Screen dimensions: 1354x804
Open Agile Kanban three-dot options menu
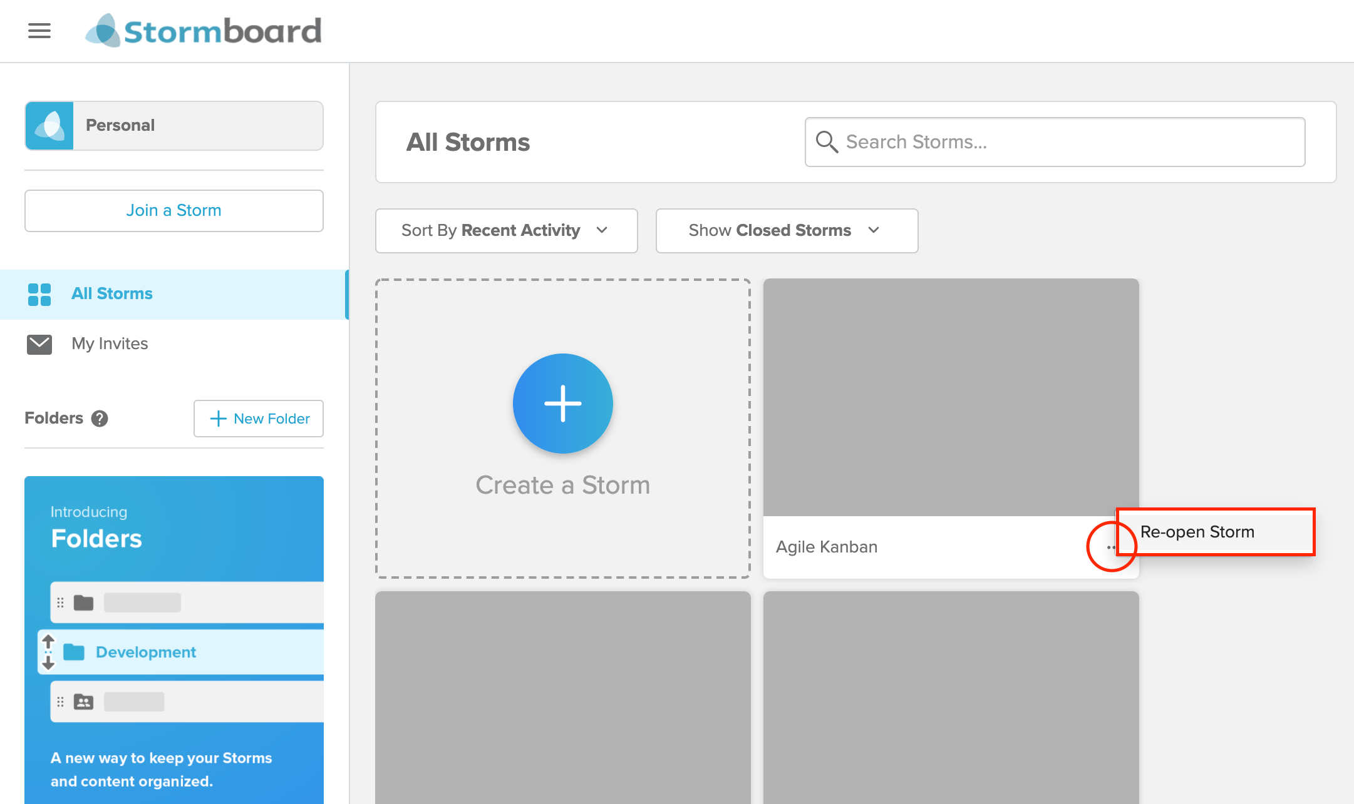tap(1111, 547)
